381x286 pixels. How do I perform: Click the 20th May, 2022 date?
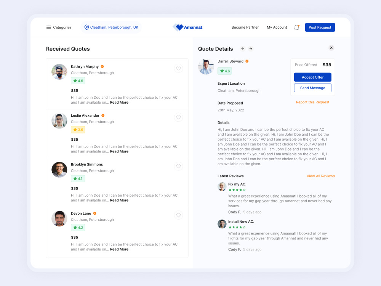coord(231,110)
